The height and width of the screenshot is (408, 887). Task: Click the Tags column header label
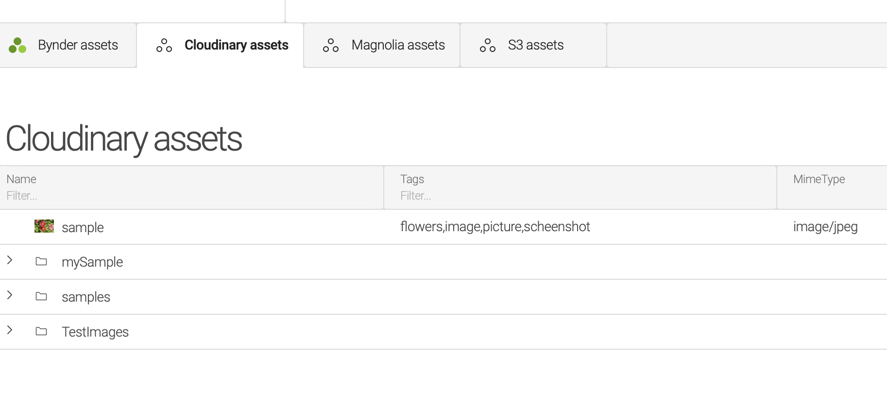coord(412,179)
